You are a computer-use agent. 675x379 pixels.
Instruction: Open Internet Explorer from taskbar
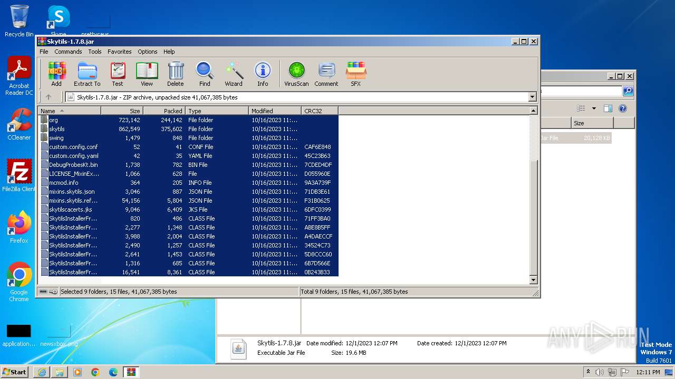(x=42, y=372)
